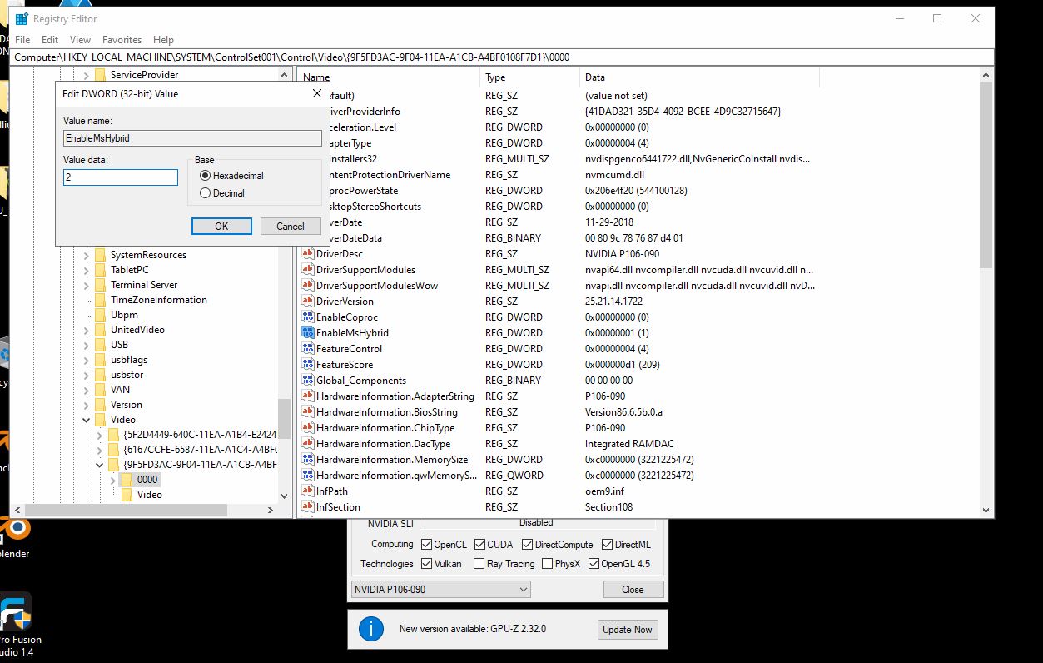Viewport: 1043px width, 663px height.
Task: Open the View menu
Action: tap(81, 40)
